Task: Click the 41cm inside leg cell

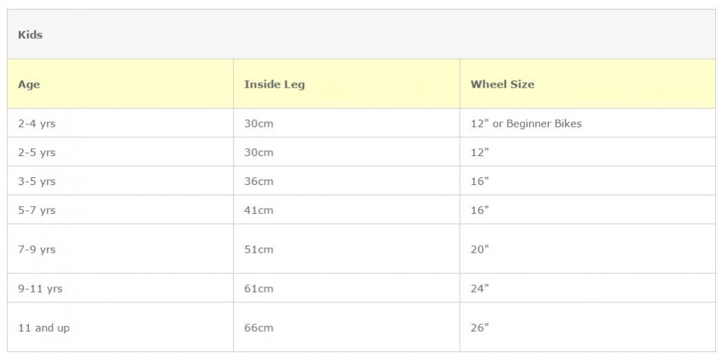Action: (259, 210)
